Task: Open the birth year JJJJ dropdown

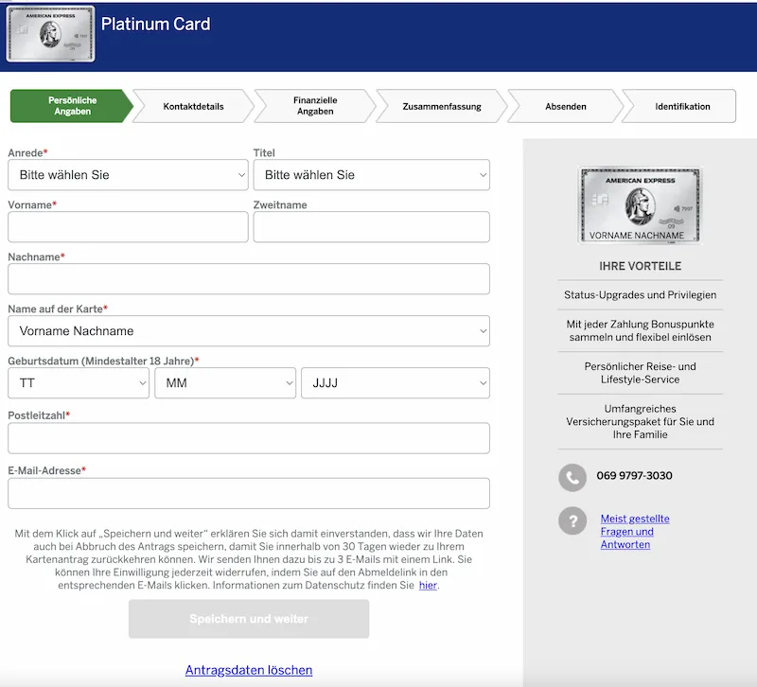Action: 395,383
